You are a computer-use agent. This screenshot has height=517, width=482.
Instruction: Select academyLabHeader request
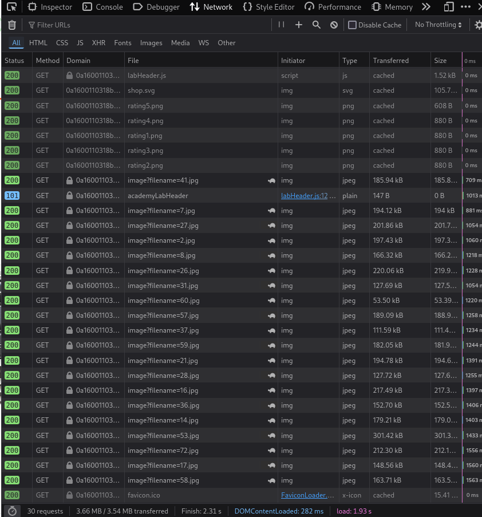[x=242, y=196]
